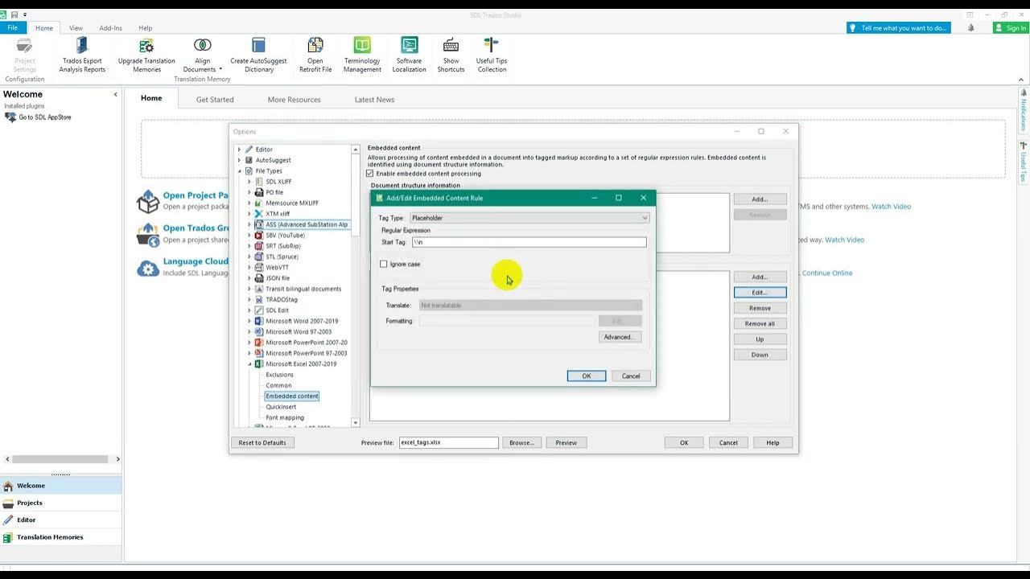This screenshot has width=1030, height=579.
Task: Expand the JSON file node
Action: click(x=249, y=278)
